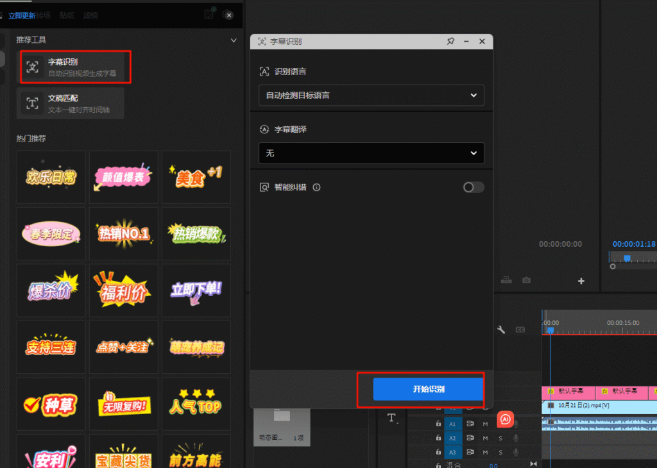Switch to the 贴纸 tab
This screenshot has height=468, width=657.
(x=66, y=15)
